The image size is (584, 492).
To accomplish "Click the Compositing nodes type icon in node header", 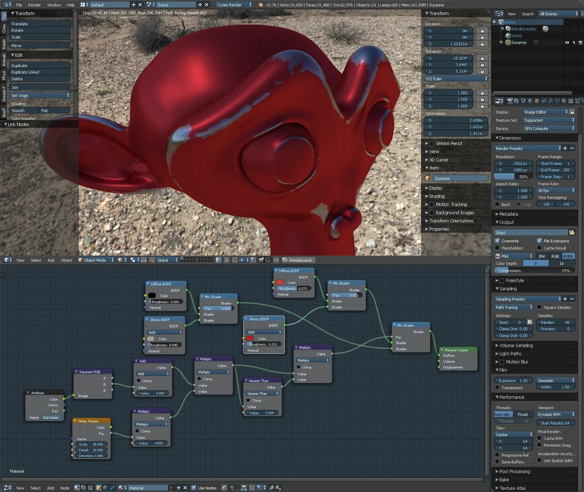I will point(83,488).
